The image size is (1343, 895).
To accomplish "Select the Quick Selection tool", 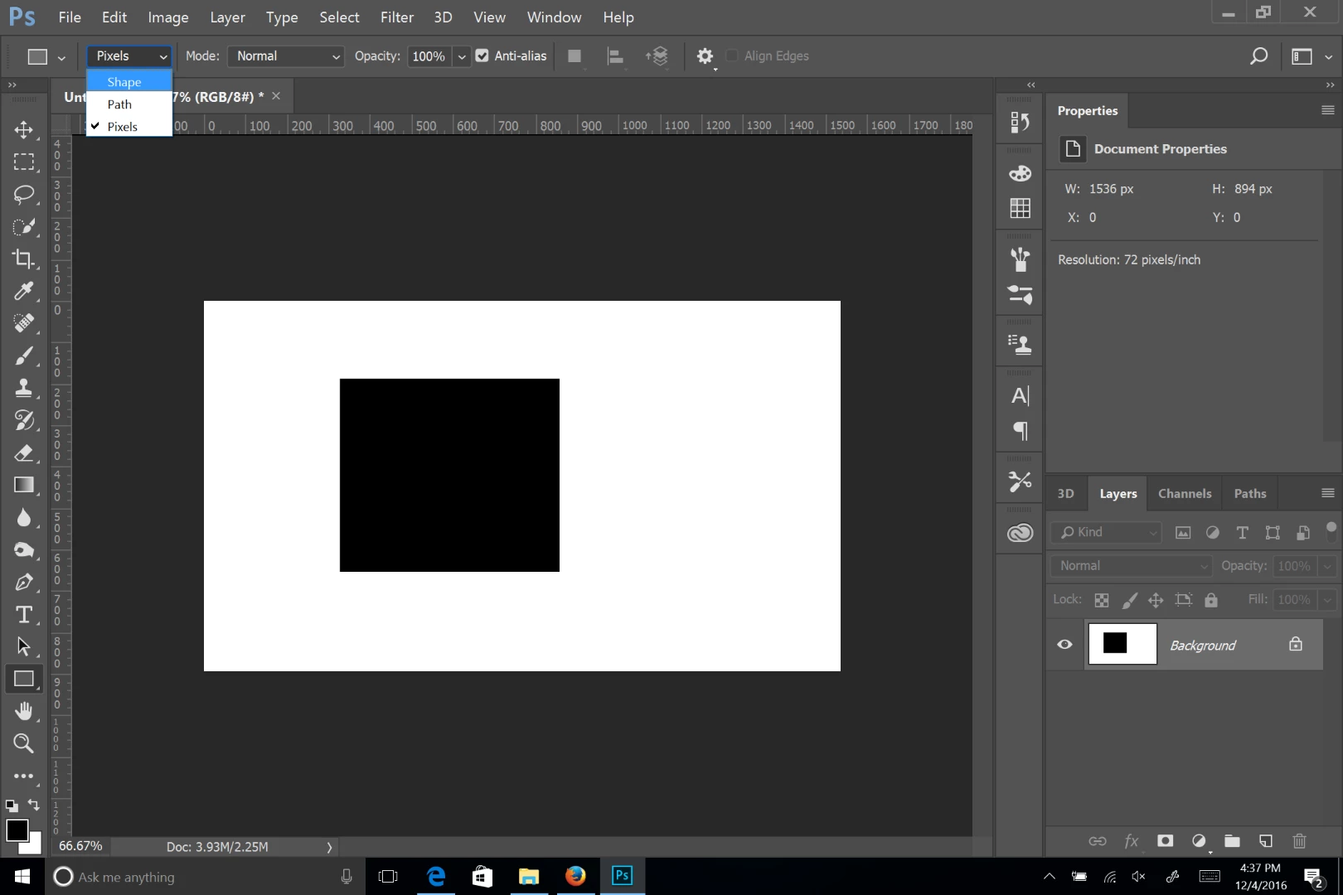I will click(24, 226).
